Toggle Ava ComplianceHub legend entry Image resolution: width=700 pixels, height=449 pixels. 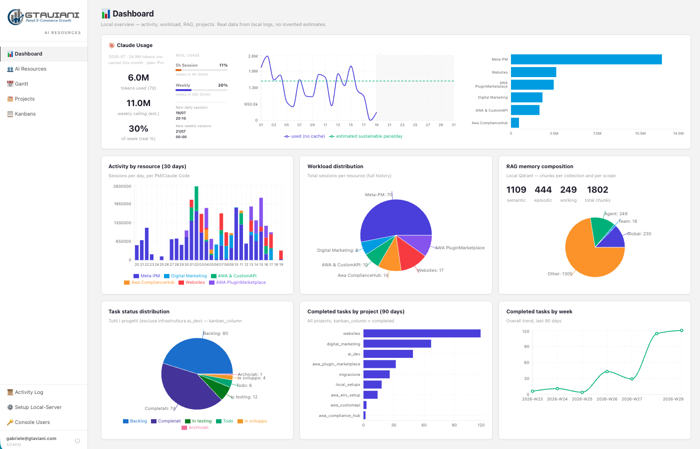149,282
